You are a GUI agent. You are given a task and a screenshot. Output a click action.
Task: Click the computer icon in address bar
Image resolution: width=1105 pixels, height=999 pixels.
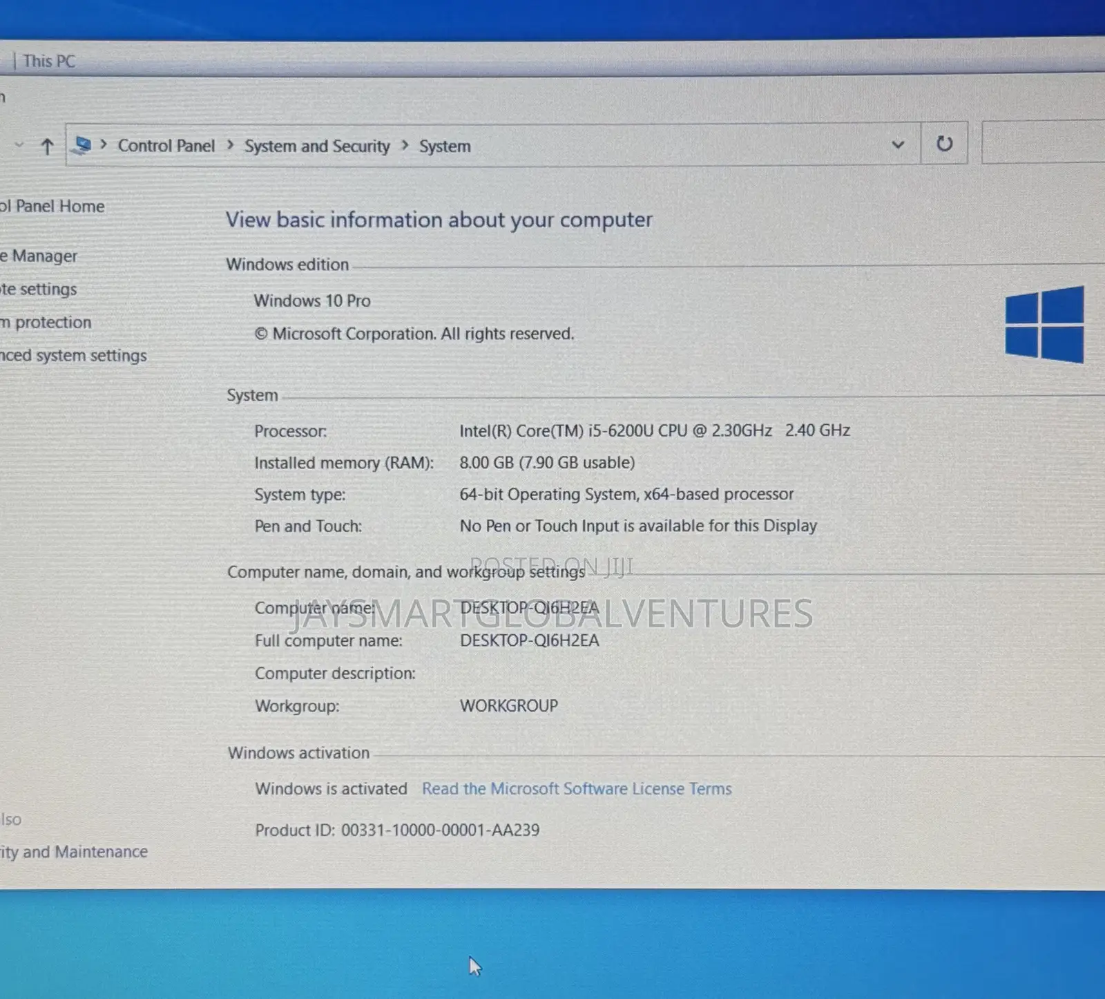[x=83, y=145]
